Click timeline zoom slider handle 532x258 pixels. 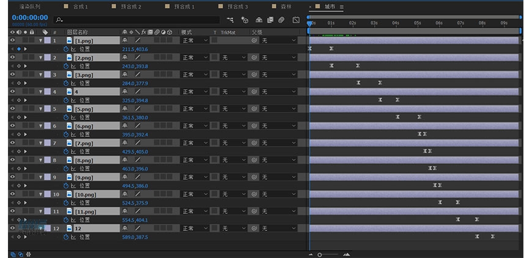coord(320,254)
